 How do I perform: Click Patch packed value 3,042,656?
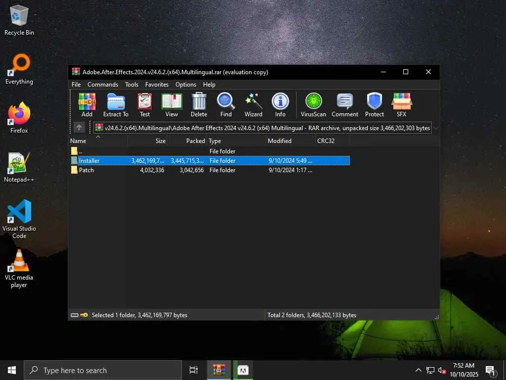[192, 170]
